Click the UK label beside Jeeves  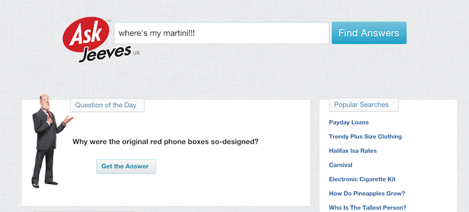pyautogui.click(x=136, y=53)
